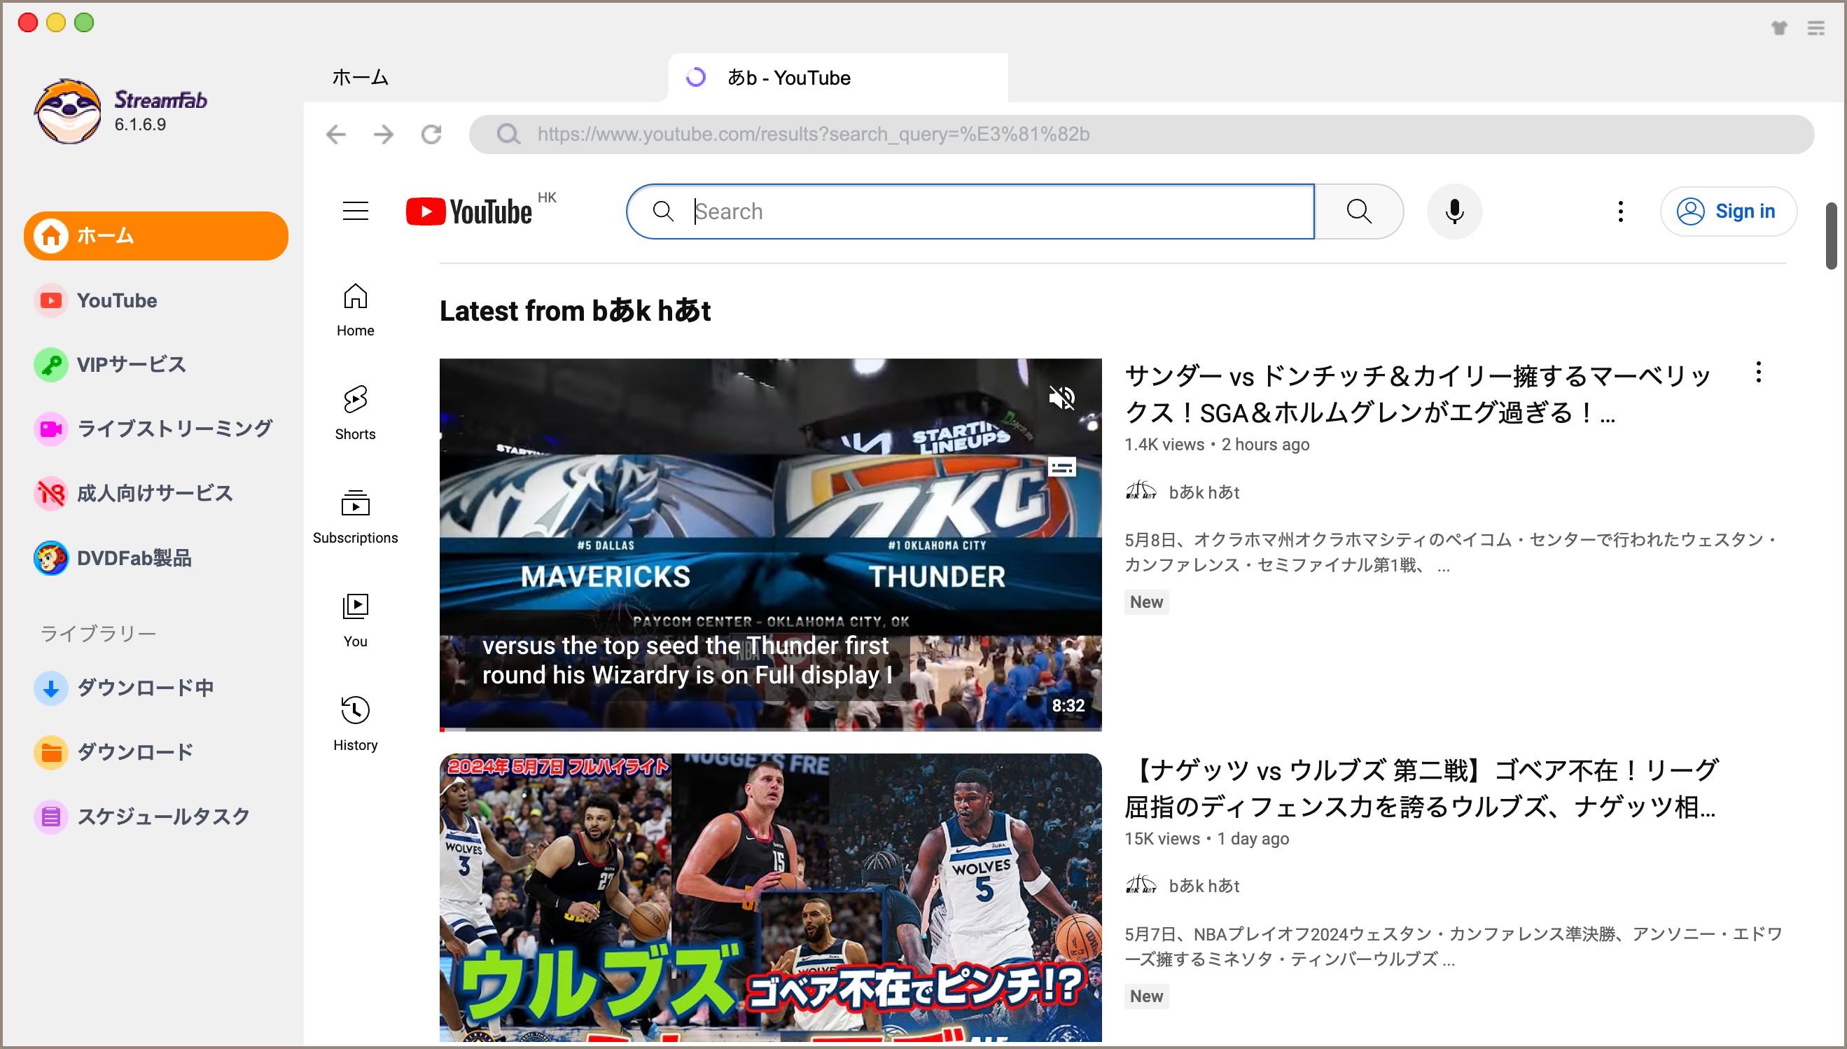
Task: Open bあk hあt channel under first video
Action: tap(1204, 492)
